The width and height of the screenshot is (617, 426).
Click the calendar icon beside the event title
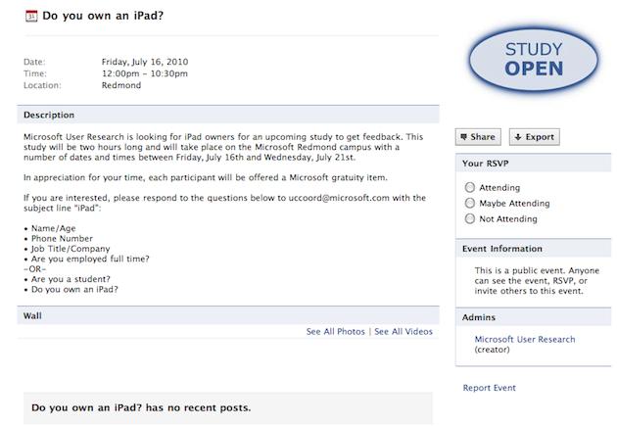30,17
